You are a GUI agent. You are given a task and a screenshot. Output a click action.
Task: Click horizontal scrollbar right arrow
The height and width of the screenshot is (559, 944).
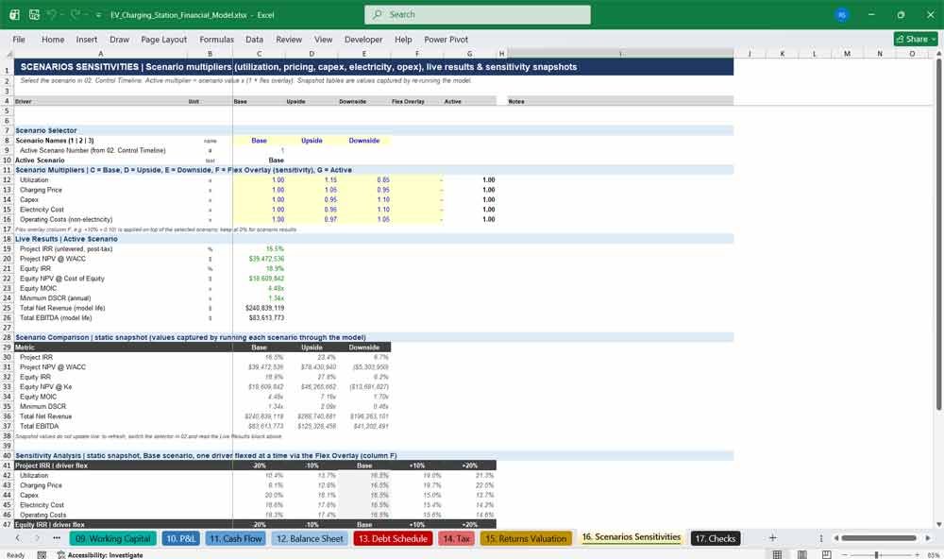click(x=928, y=538)
